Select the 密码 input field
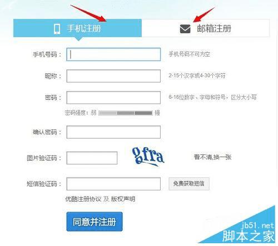The width and height of the screenshot is (278, 246). pos(113,98)
